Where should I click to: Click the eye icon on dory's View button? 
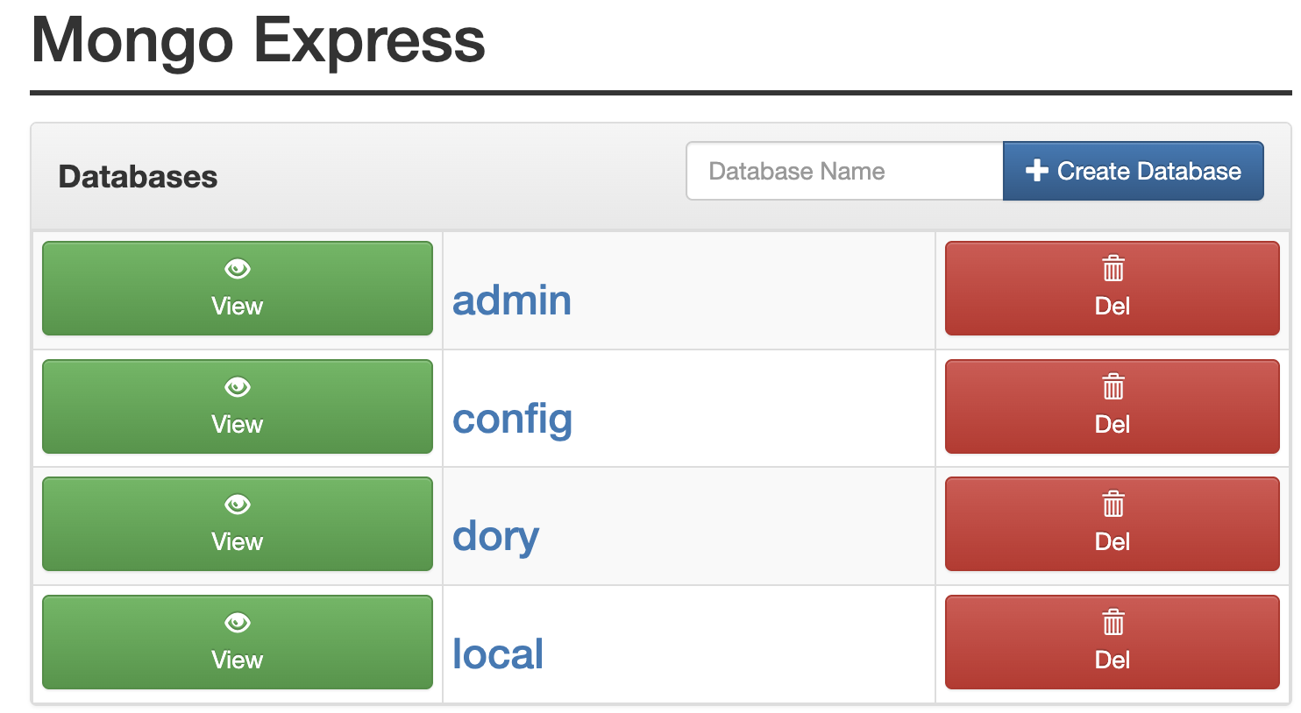237,505
